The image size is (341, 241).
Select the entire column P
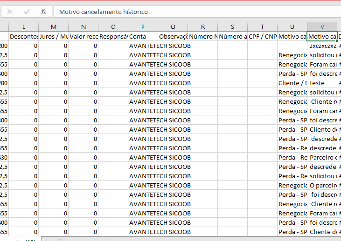tap(143, 27)
